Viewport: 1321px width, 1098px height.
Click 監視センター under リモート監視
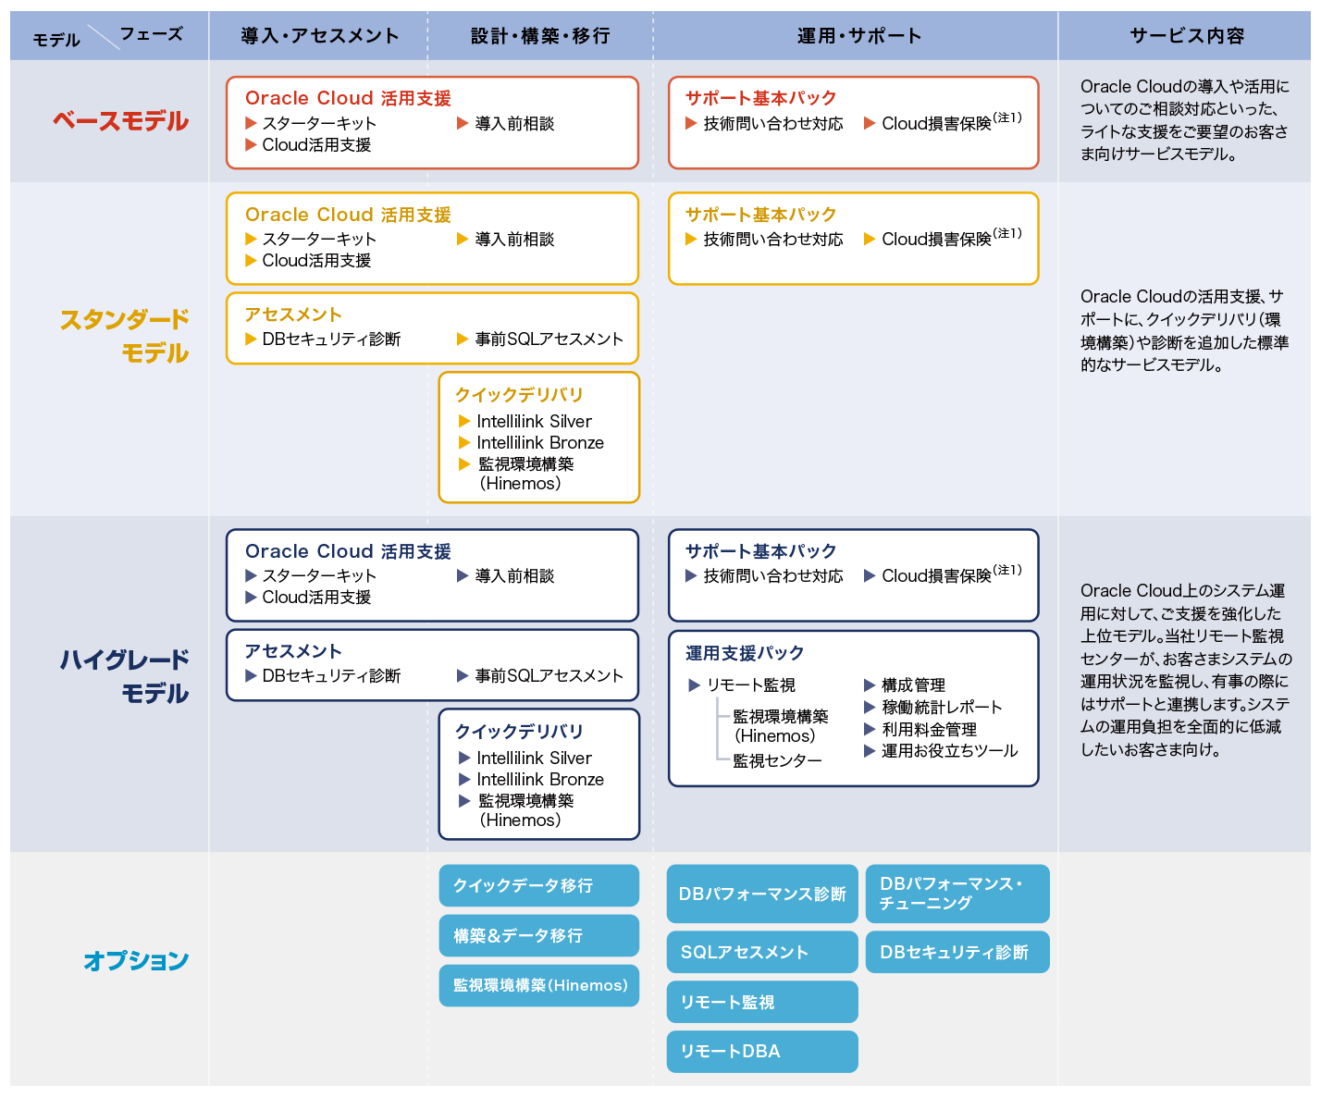(777, 760)
